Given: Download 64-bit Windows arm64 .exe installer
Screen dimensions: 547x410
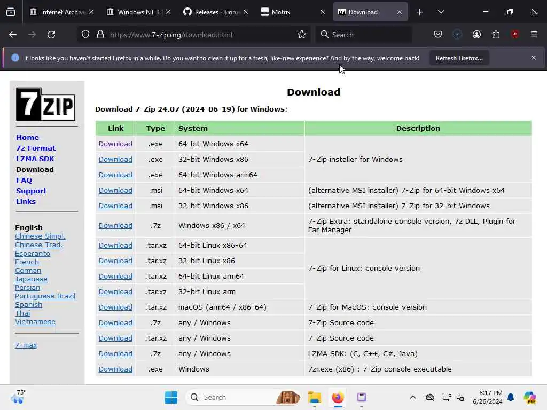Looking at the screenshot, I should [115, 175].
